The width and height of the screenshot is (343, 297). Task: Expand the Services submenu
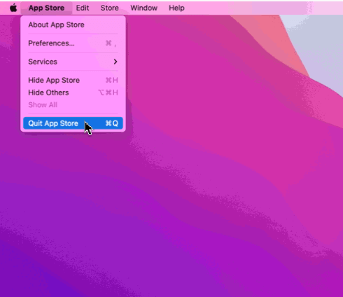73,62
